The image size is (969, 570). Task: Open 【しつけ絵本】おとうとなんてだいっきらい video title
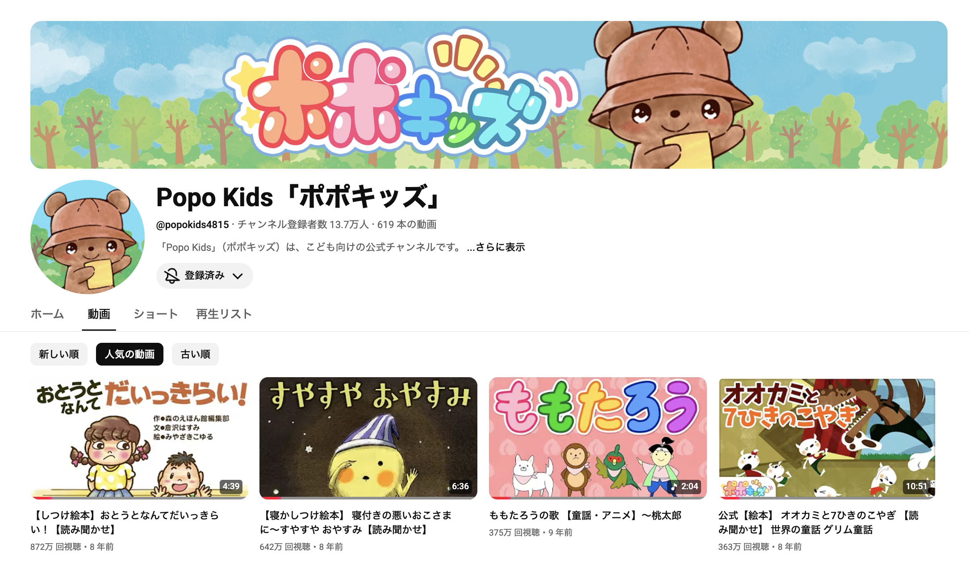pos(125,522)
